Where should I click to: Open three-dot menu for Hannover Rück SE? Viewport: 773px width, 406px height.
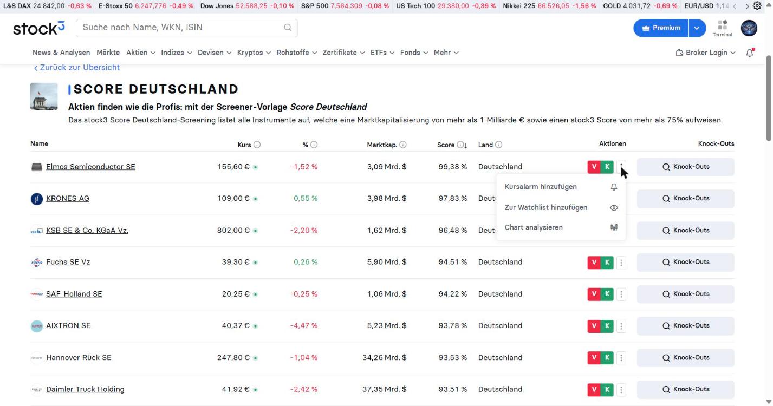click(x=621, y=358)
